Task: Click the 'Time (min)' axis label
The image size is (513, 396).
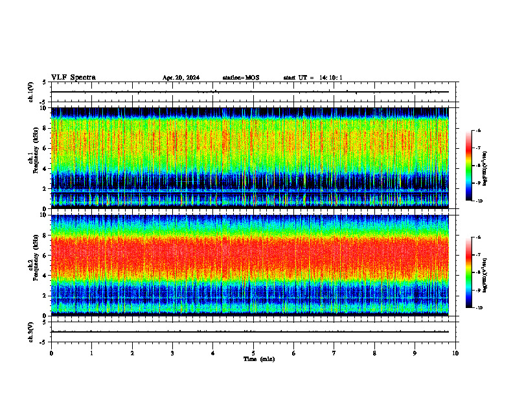Action: [x=259, y=359]
